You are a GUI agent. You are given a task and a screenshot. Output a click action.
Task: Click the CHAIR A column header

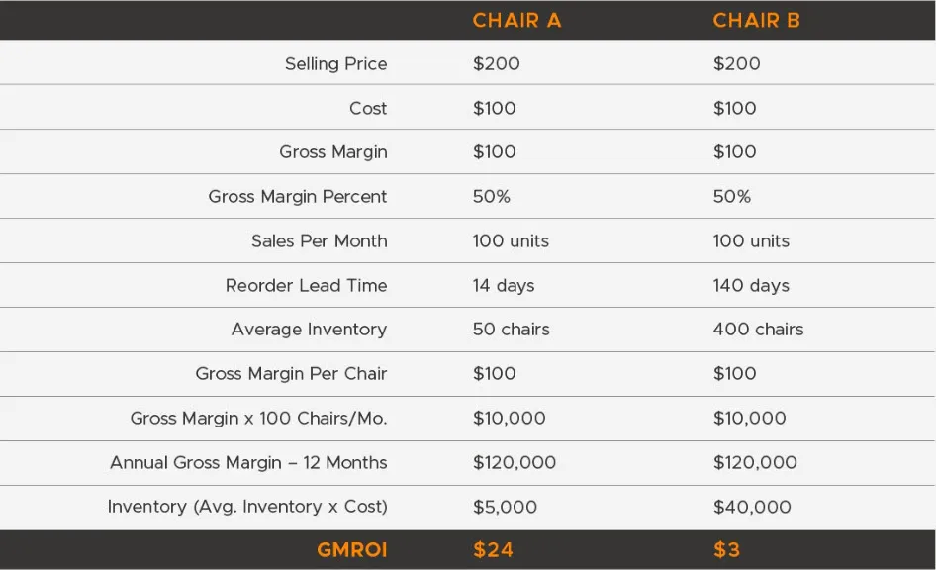pyautogui.click(x=516, y=21)
